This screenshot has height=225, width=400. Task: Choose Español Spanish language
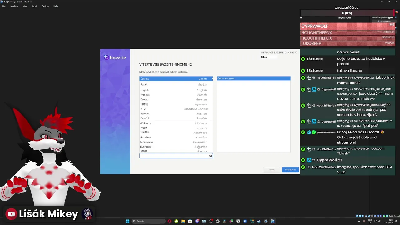(176, 118)
